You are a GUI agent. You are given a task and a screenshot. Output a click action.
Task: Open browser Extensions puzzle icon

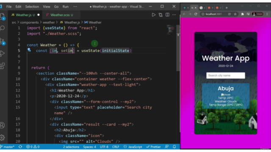click(x=242, y=14)
